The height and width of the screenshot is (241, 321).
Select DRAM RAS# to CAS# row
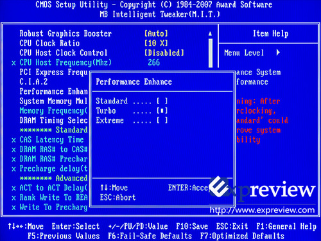53,149
